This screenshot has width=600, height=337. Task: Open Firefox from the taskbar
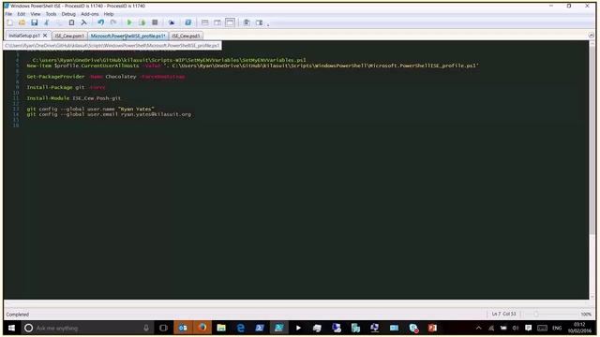click(x=202, y=328)
